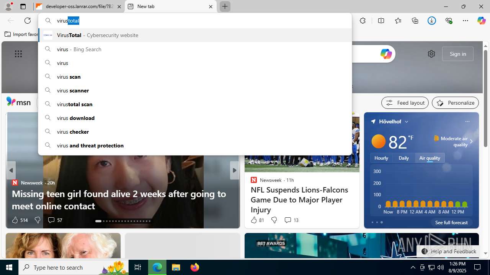The width and height of the screenshot is (490, 275).
Task: Open the weather card more options menu
Action: [x=467, y=121]
